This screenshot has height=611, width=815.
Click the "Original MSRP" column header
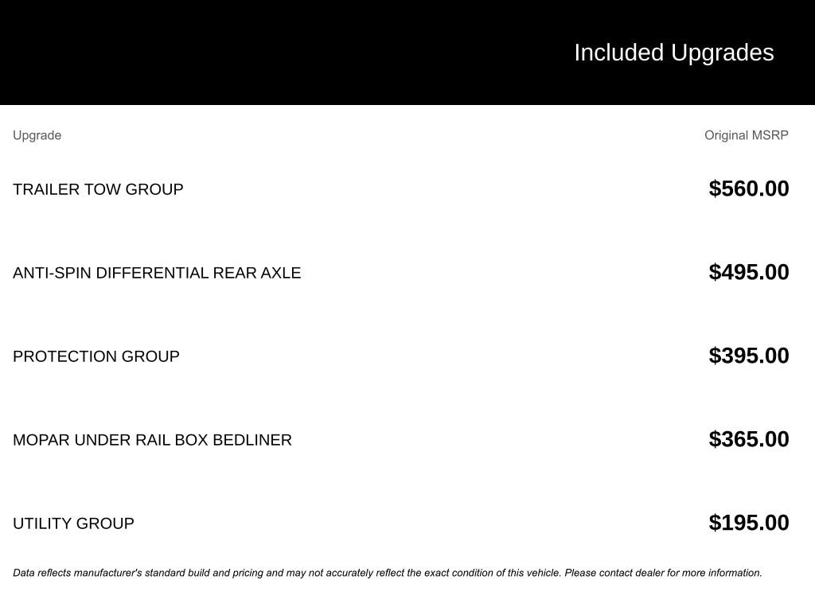tap(746, 135)
